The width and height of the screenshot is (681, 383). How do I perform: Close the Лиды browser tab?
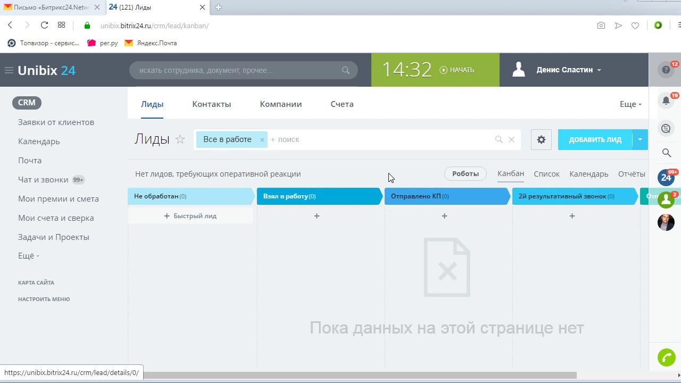coord(202,7)
